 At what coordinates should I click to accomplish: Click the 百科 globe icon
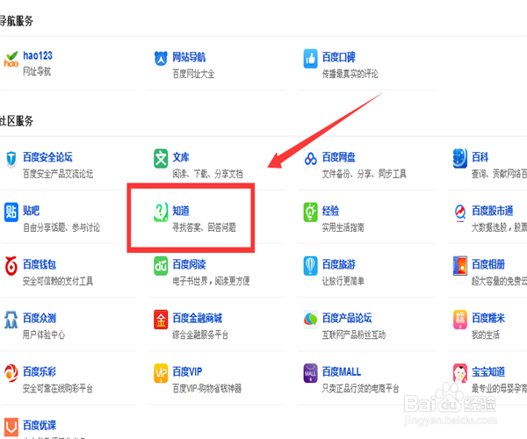[x=459, y=159]
